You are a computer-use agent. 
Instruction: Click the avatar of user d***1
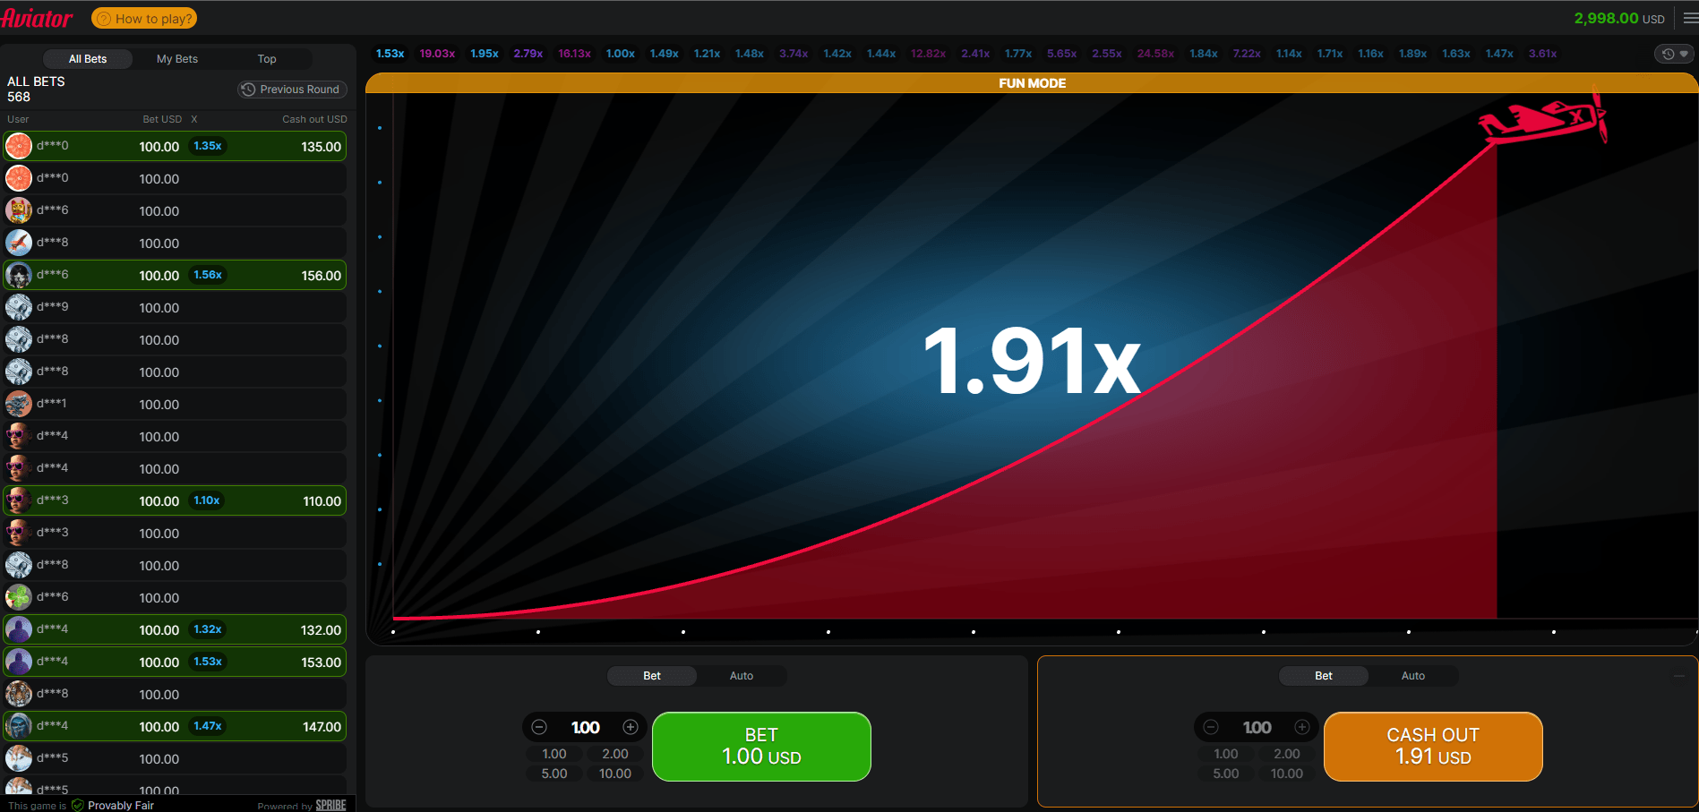coord(19,404)
